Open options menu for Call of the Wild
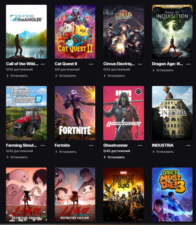This screenshot has height=225, width=196. 43,64
